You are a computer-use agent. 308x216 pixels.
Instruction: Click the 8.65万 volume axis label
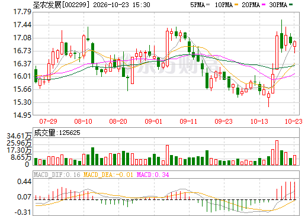coord(21,157)
